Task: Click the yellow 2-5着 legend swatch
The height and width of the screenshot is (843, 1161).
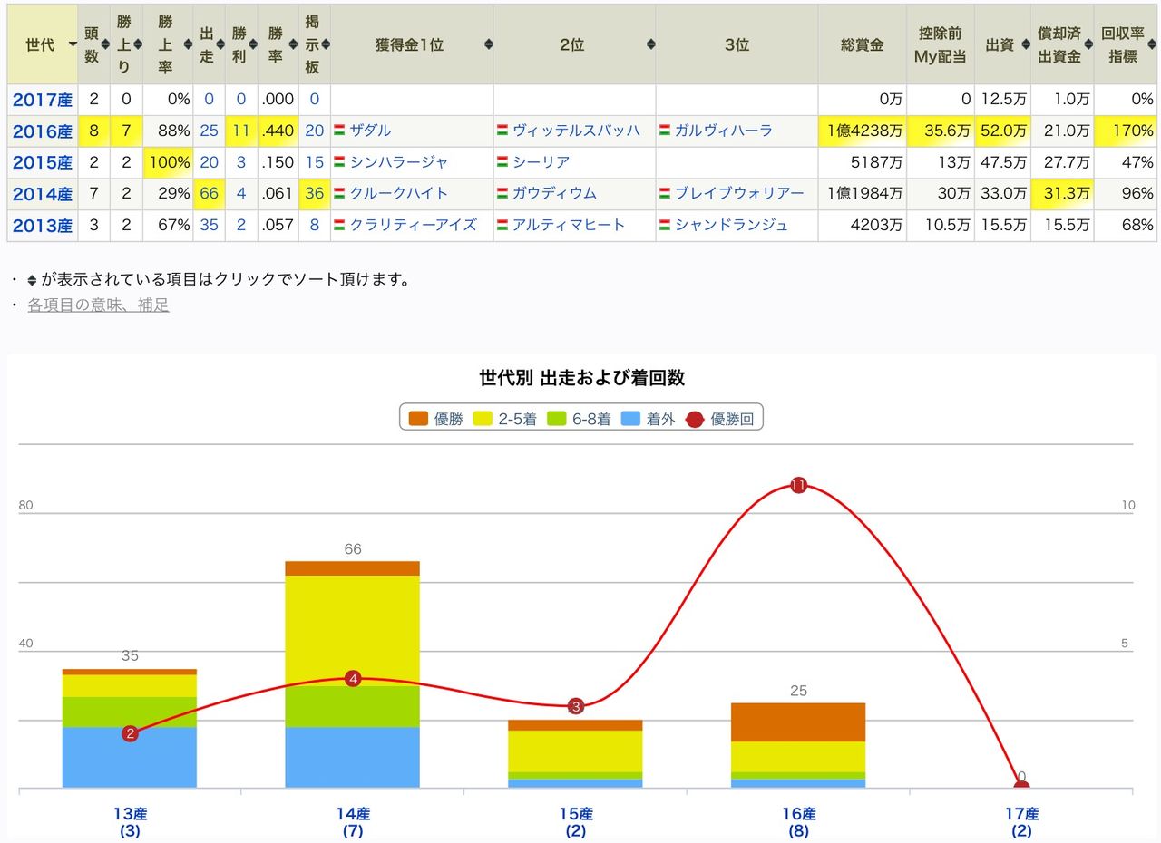Action: pos(483,417)
